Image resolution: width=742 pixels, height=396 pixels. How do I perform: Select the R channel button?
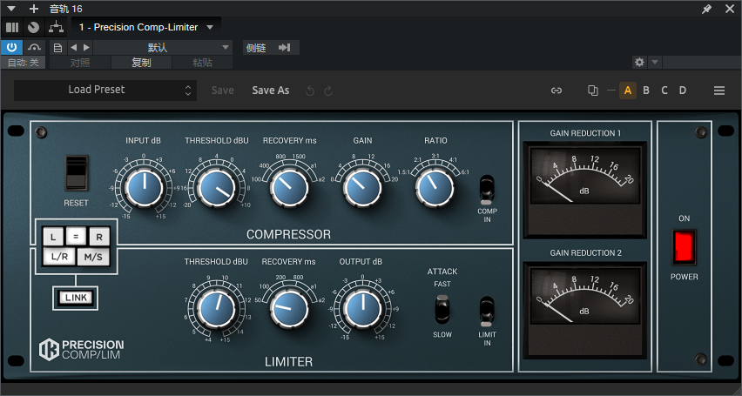tap(99, 238)
